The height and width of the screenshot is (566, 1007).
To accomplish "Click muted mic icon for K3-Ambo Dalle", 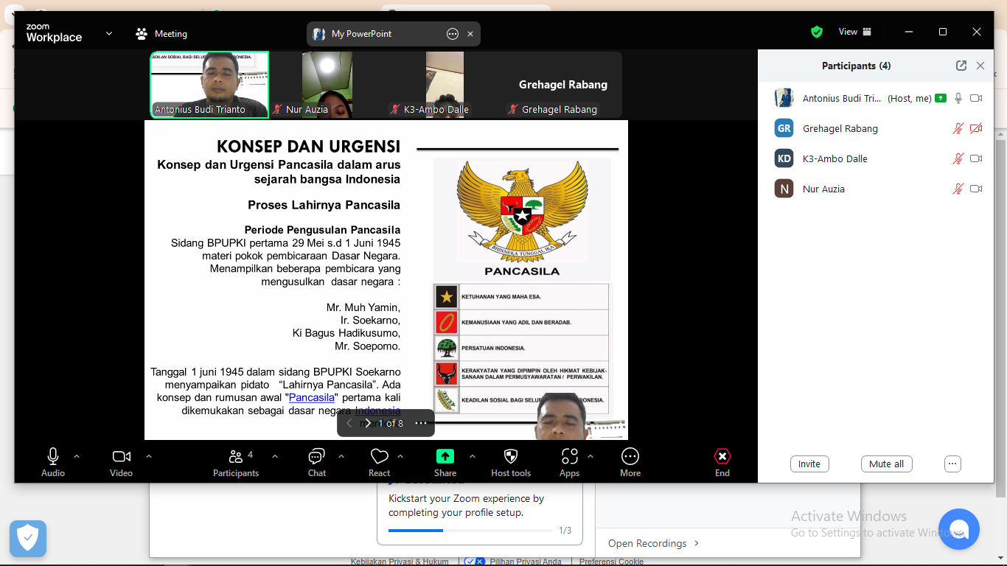I will click(958, 158).
